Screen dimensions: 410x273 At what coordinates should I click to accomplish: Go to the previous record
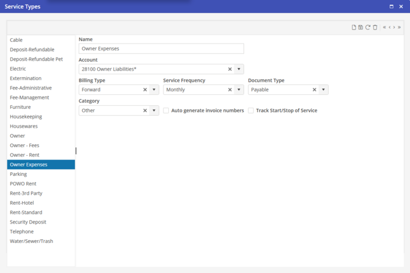[x=389, y=27]
